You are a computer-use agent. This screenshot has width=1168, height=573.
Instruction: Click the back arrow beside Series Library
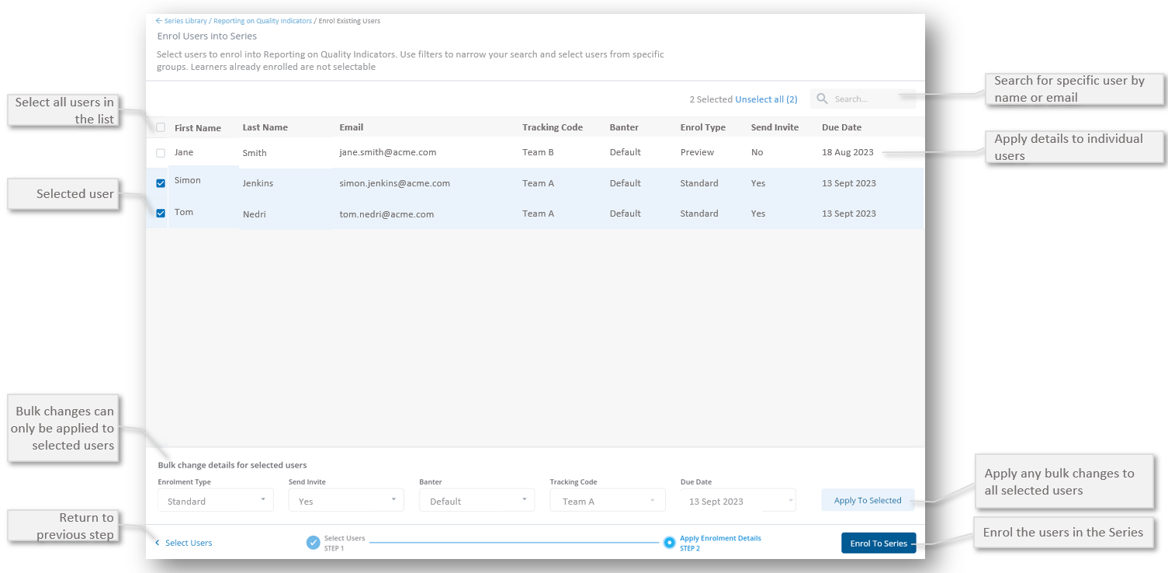(159, 21)
